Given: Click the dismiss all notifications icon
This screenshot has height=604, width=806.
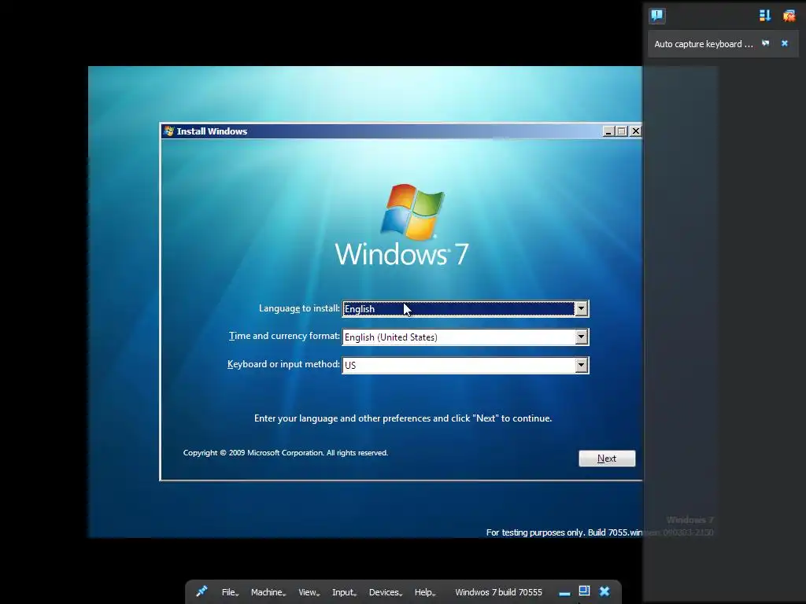Looking at the screenshot, I should pyautogui.click(x=789, y=16).
